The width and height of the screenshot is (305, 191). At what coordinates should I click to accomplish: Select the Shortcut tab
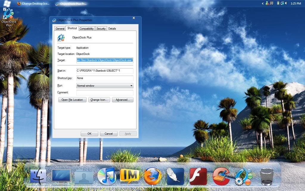(x=72, y=28)
